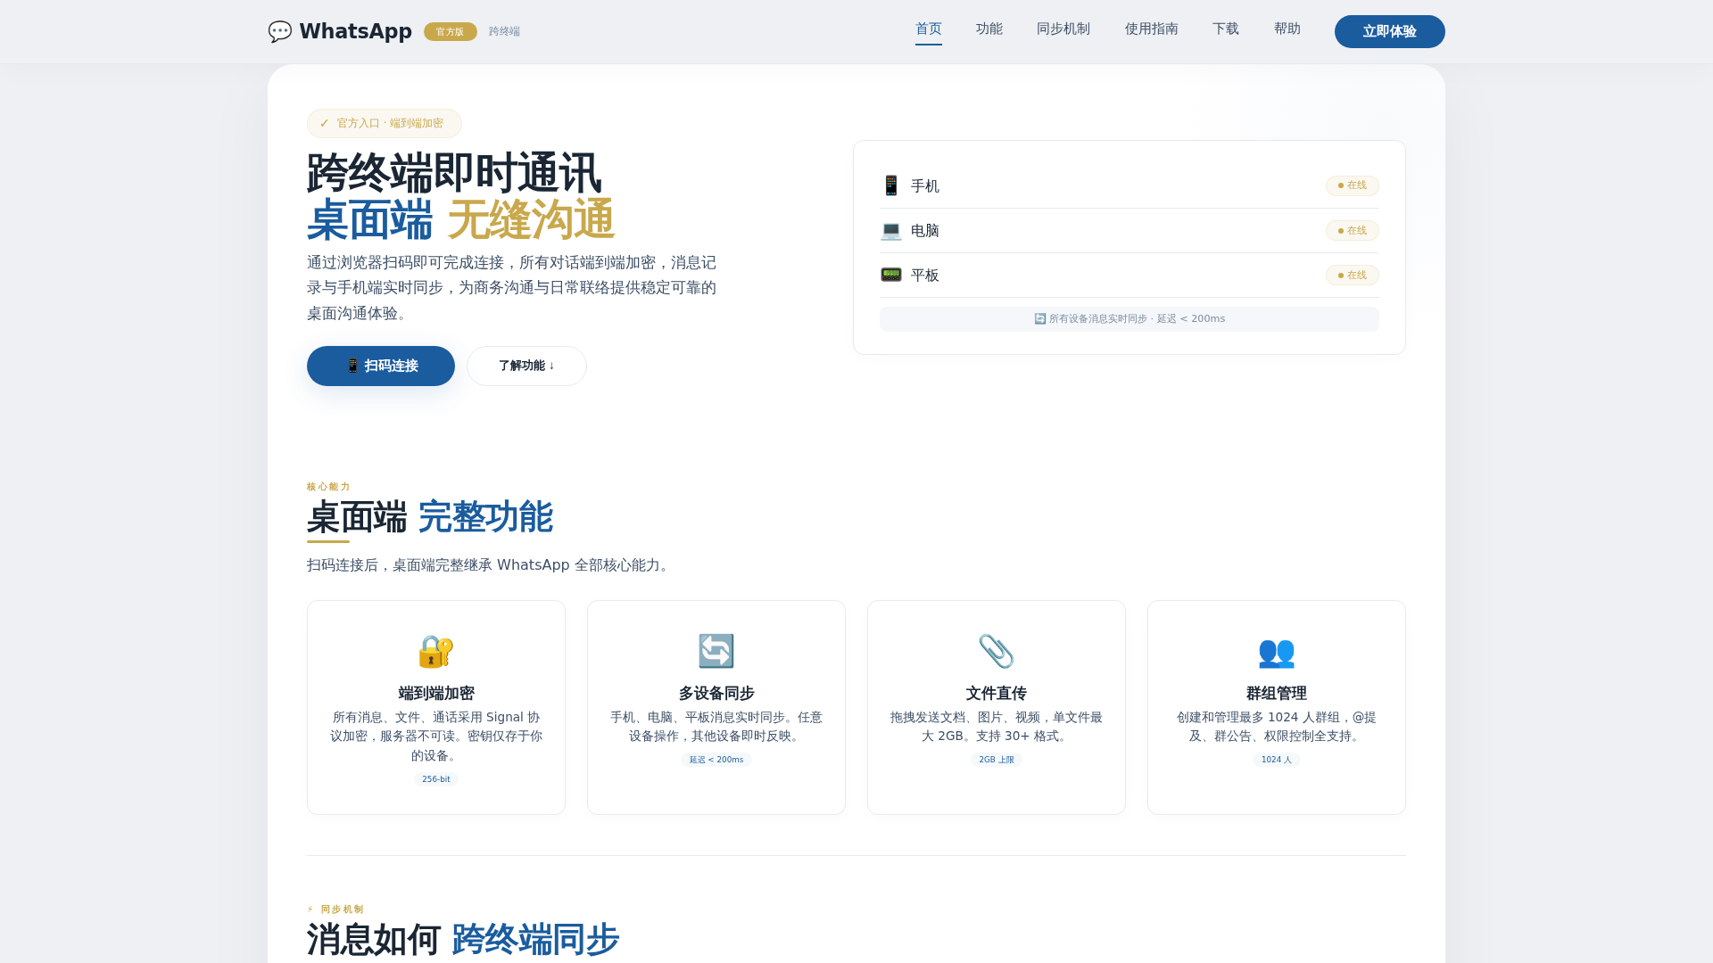Click the 核心能力 section label
The height and width of the screenshot is (963, 1713).
pos(329,487)
